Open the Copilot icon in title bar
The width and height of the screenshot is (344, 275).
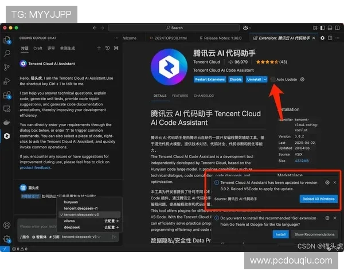(245, 27)
